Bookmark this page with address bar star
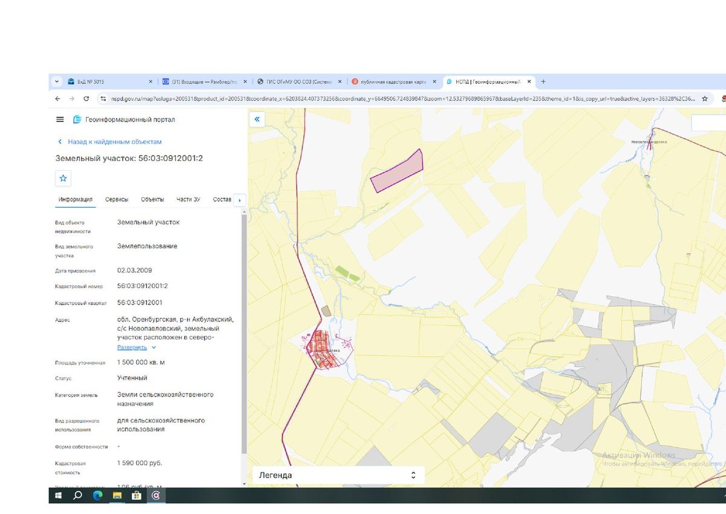The image size is (726, 514). [x=705, y=98]
